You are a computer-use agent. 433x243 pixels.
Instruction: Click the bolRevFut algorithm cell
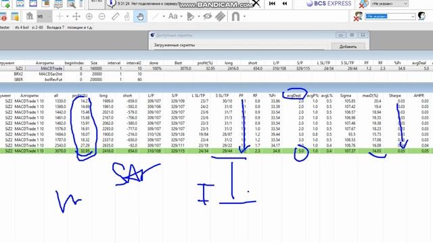(53, 80)
